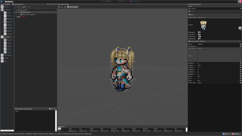Click the character Graphic thumbnail
Screen dimensions: 242x136
pos(203,25)
